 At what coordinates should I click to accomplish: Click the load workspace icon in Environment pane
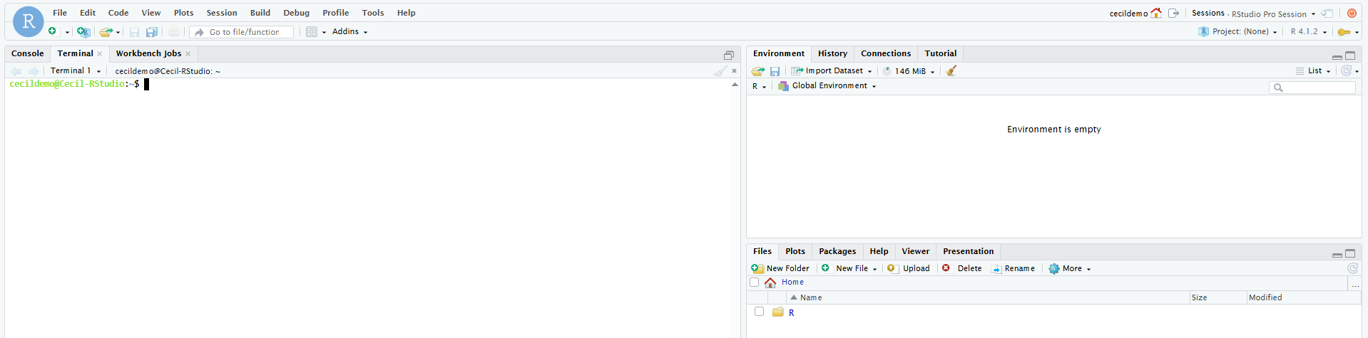[757, 71]
